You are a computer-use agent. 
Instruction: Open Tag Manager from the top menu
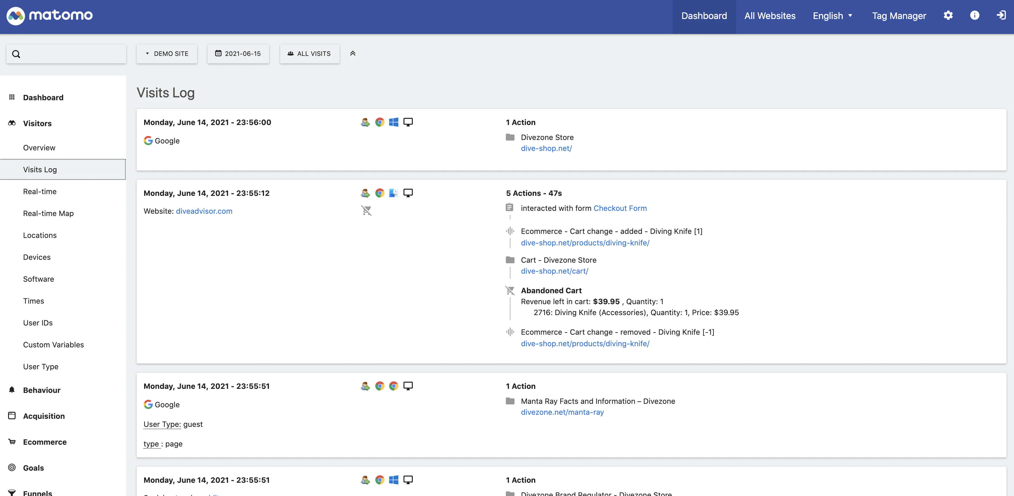899,16
